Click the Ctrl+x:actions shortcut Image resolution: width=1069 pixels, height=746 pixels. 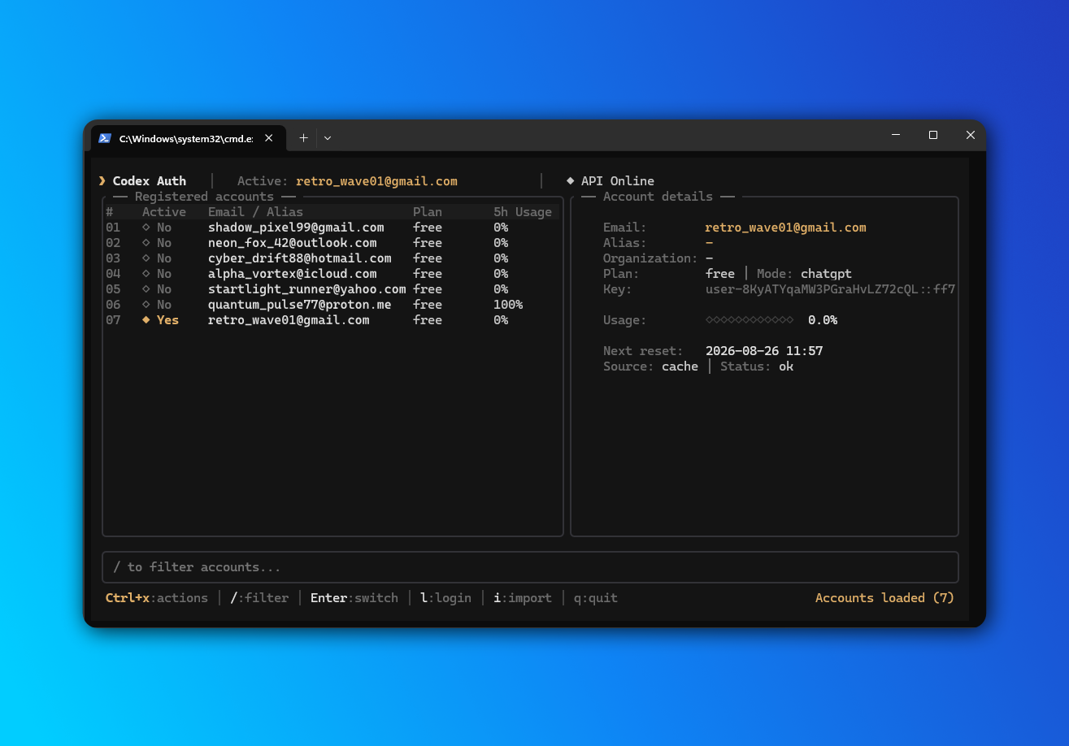pyautogui.click(x=157, y=598)
